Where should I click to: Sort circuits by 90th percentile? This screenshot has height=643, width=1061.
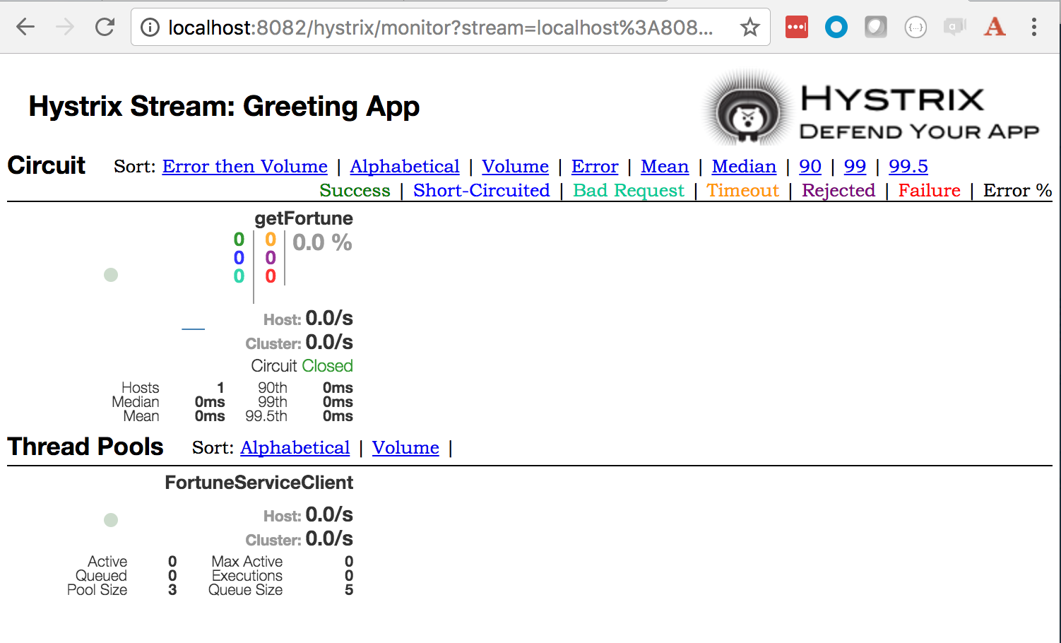(810, 166)
